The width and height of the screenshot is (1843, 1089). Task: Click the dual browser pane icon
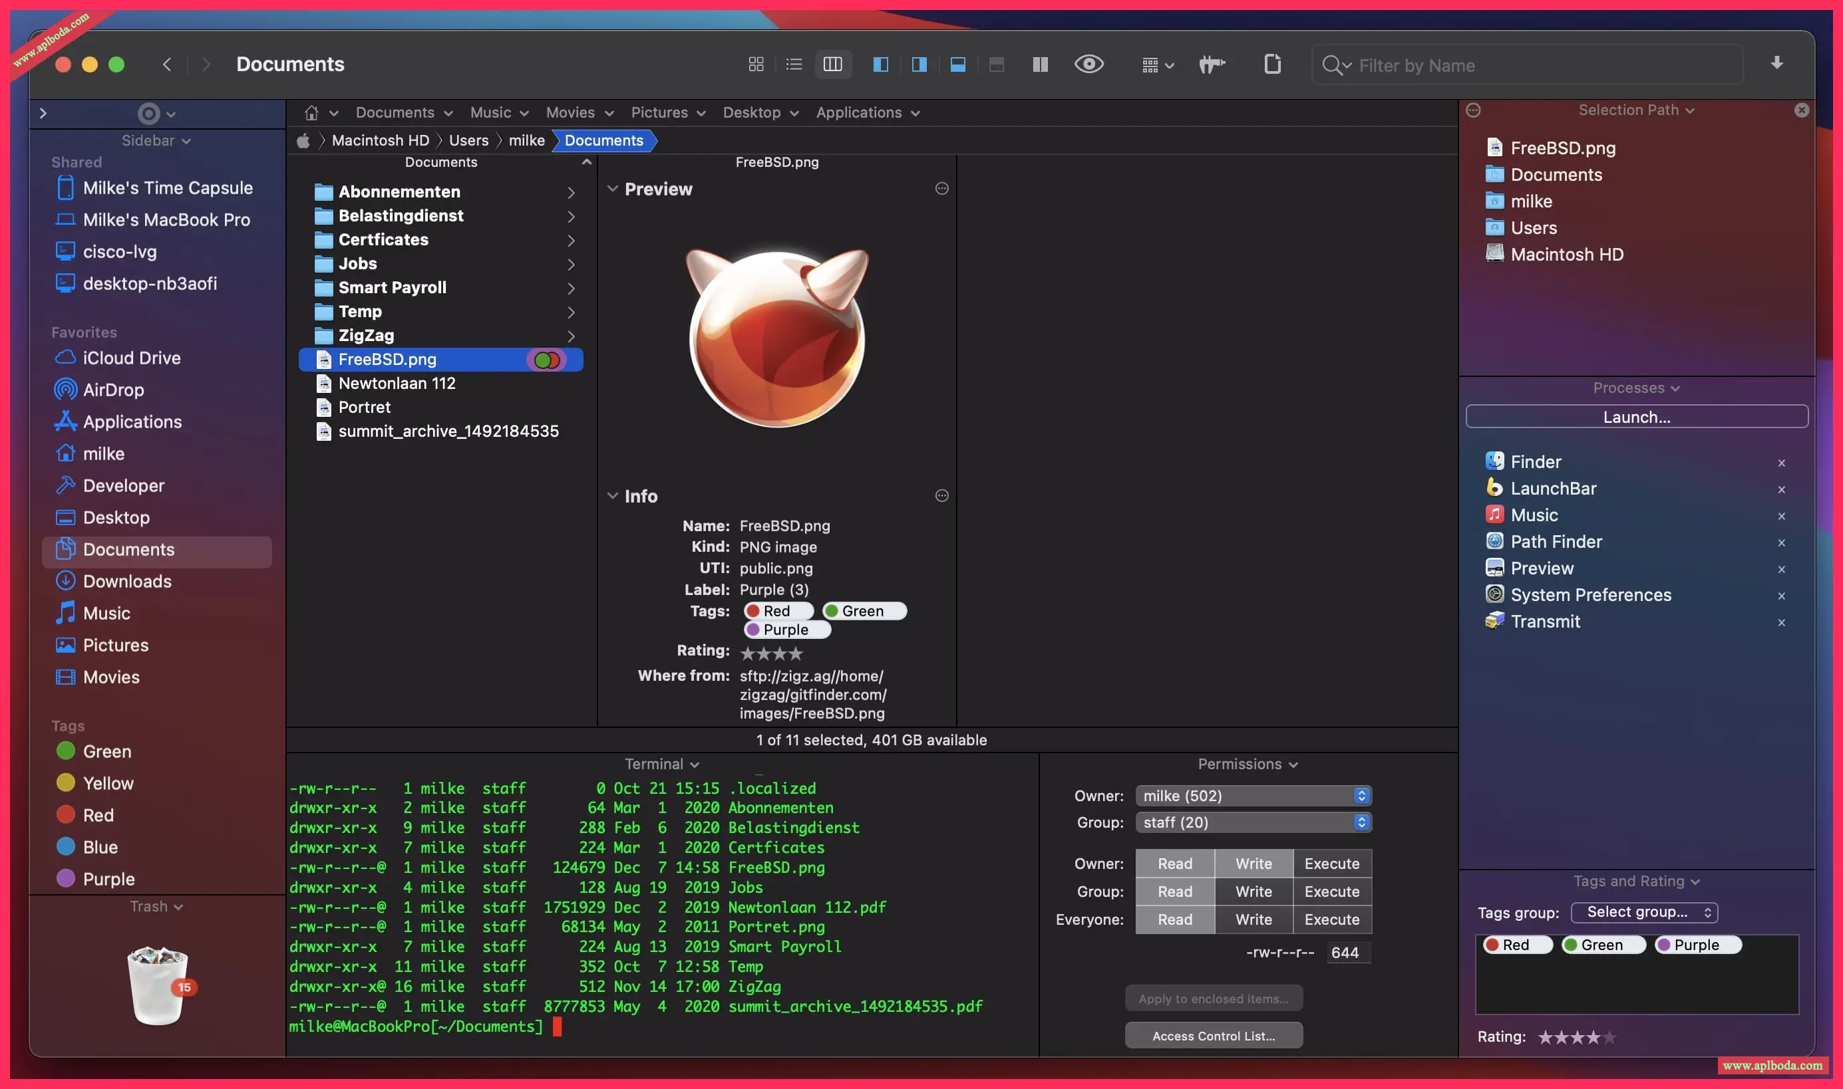point(1040,64)
